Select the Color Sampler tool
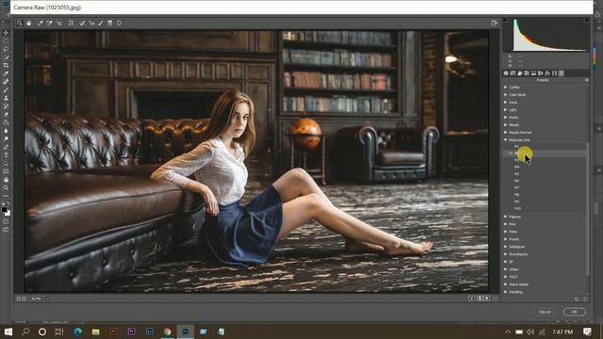This screenshot has height=339, width=603. point(50,23)
